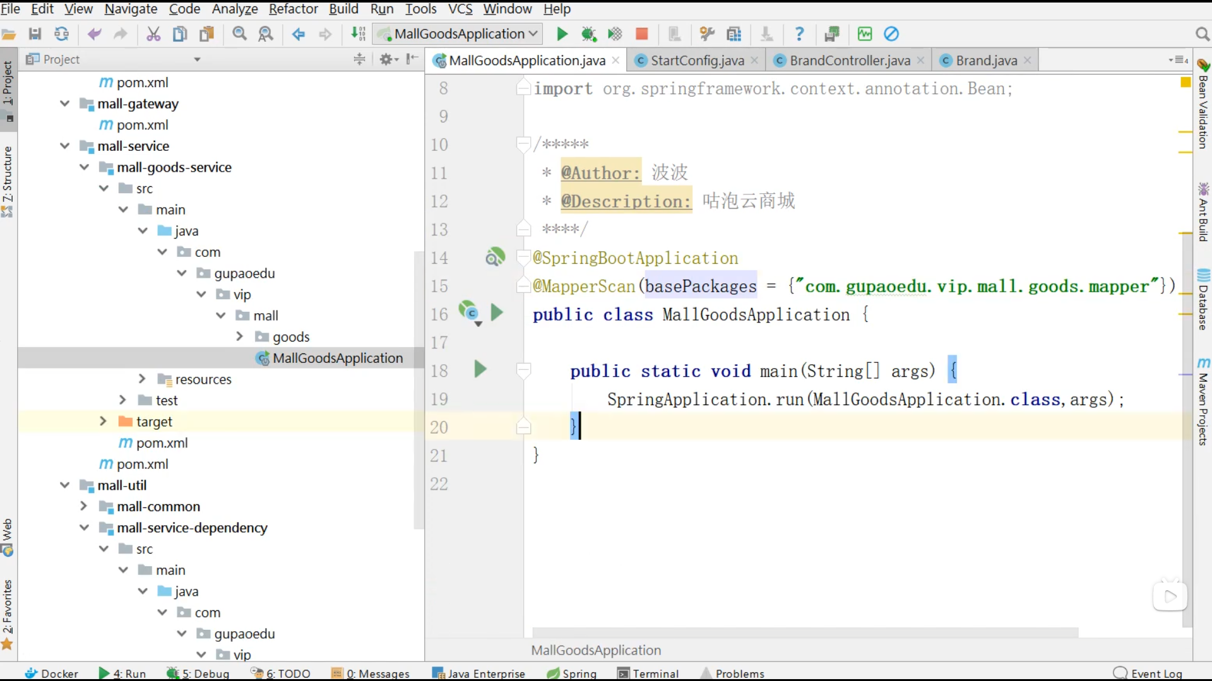
Task: Click the Cut scissors icon
Action: [153, 34]
